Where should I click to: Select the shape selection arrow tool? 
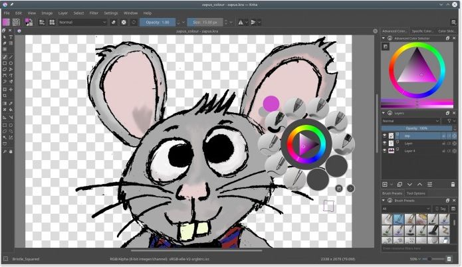5,37
